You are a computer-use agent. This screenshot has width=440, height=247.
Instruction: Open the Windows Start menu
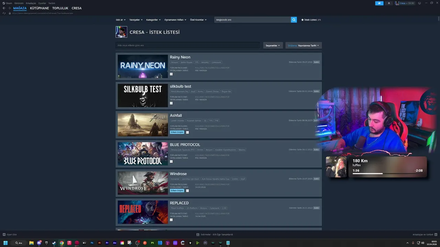point(5,243)
